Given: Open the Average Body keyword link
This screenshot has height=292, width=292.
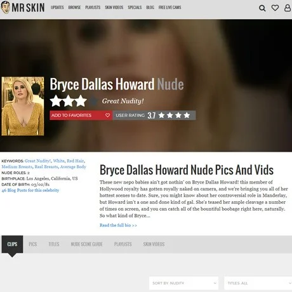Looking at the screenshot, I should [x=73, y=167].
